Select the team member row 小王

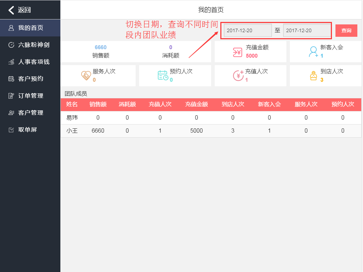pos(211,131)
